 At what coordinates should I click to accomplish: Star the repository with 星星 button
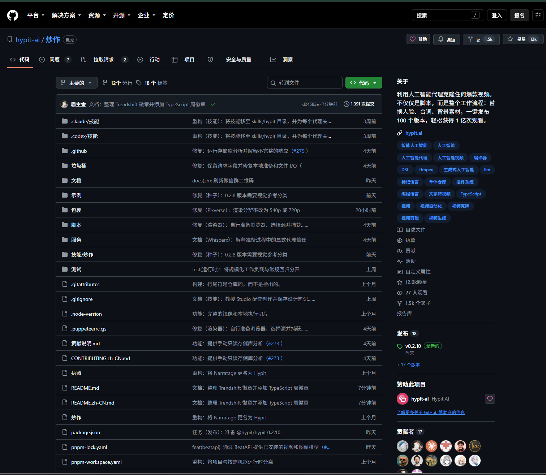pos(523,39)
